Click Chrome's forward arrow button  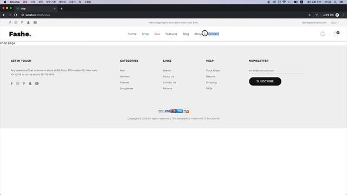(10, 15)
